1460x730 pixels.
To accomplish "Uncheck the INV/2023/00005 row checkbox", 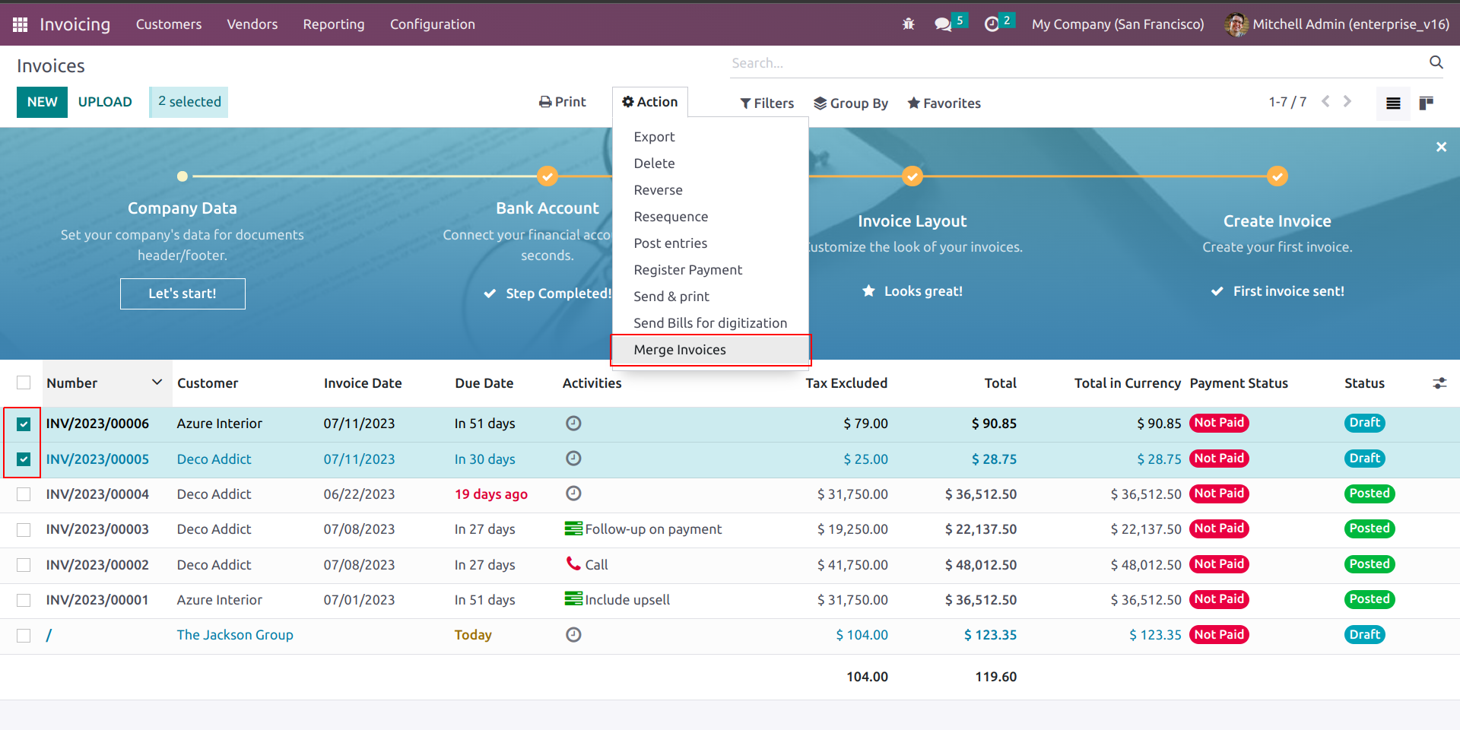I will click(x=24, y=459).
